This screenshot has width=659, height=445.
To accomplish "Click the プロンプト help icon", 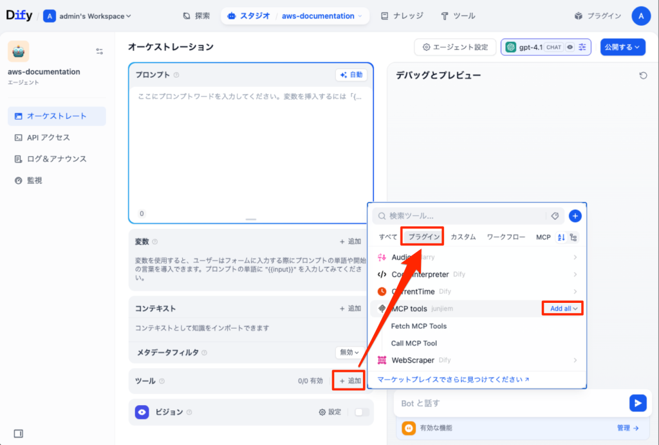I will click(x=176, y=75).
